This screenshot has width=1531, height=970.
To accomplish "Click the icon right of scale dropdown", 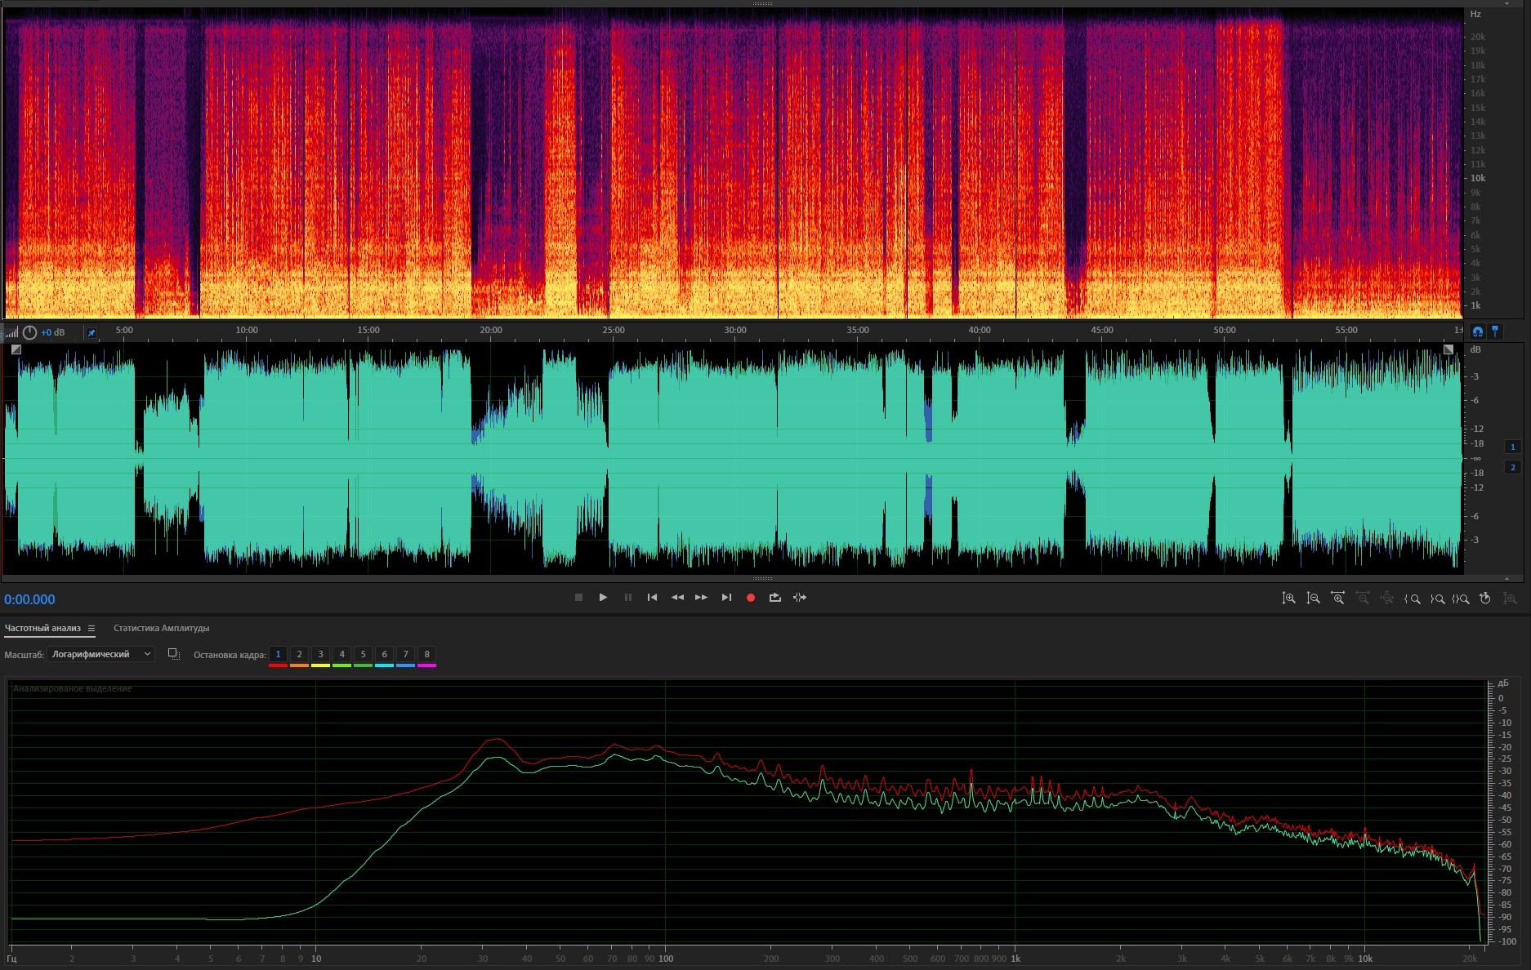I will tap(173, 654).
